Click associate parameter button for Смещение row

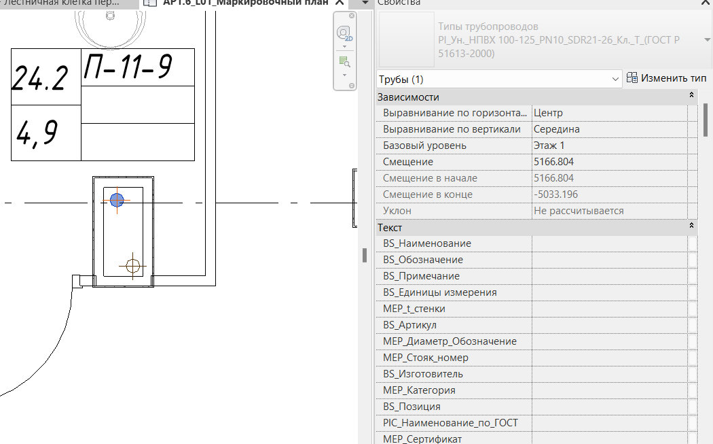click(693, 162)
